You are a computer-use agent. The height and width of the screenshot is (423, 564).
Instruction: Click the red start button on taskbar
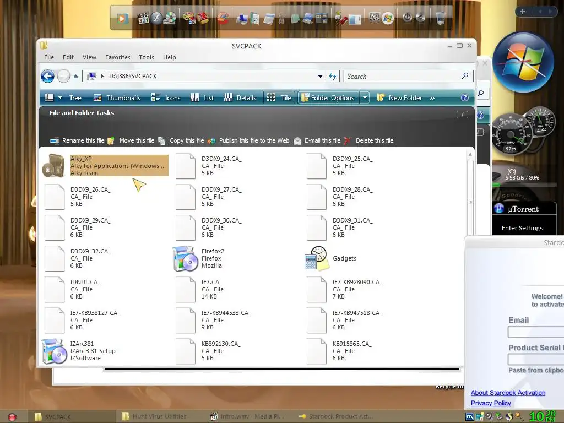[x=12, y=417]
